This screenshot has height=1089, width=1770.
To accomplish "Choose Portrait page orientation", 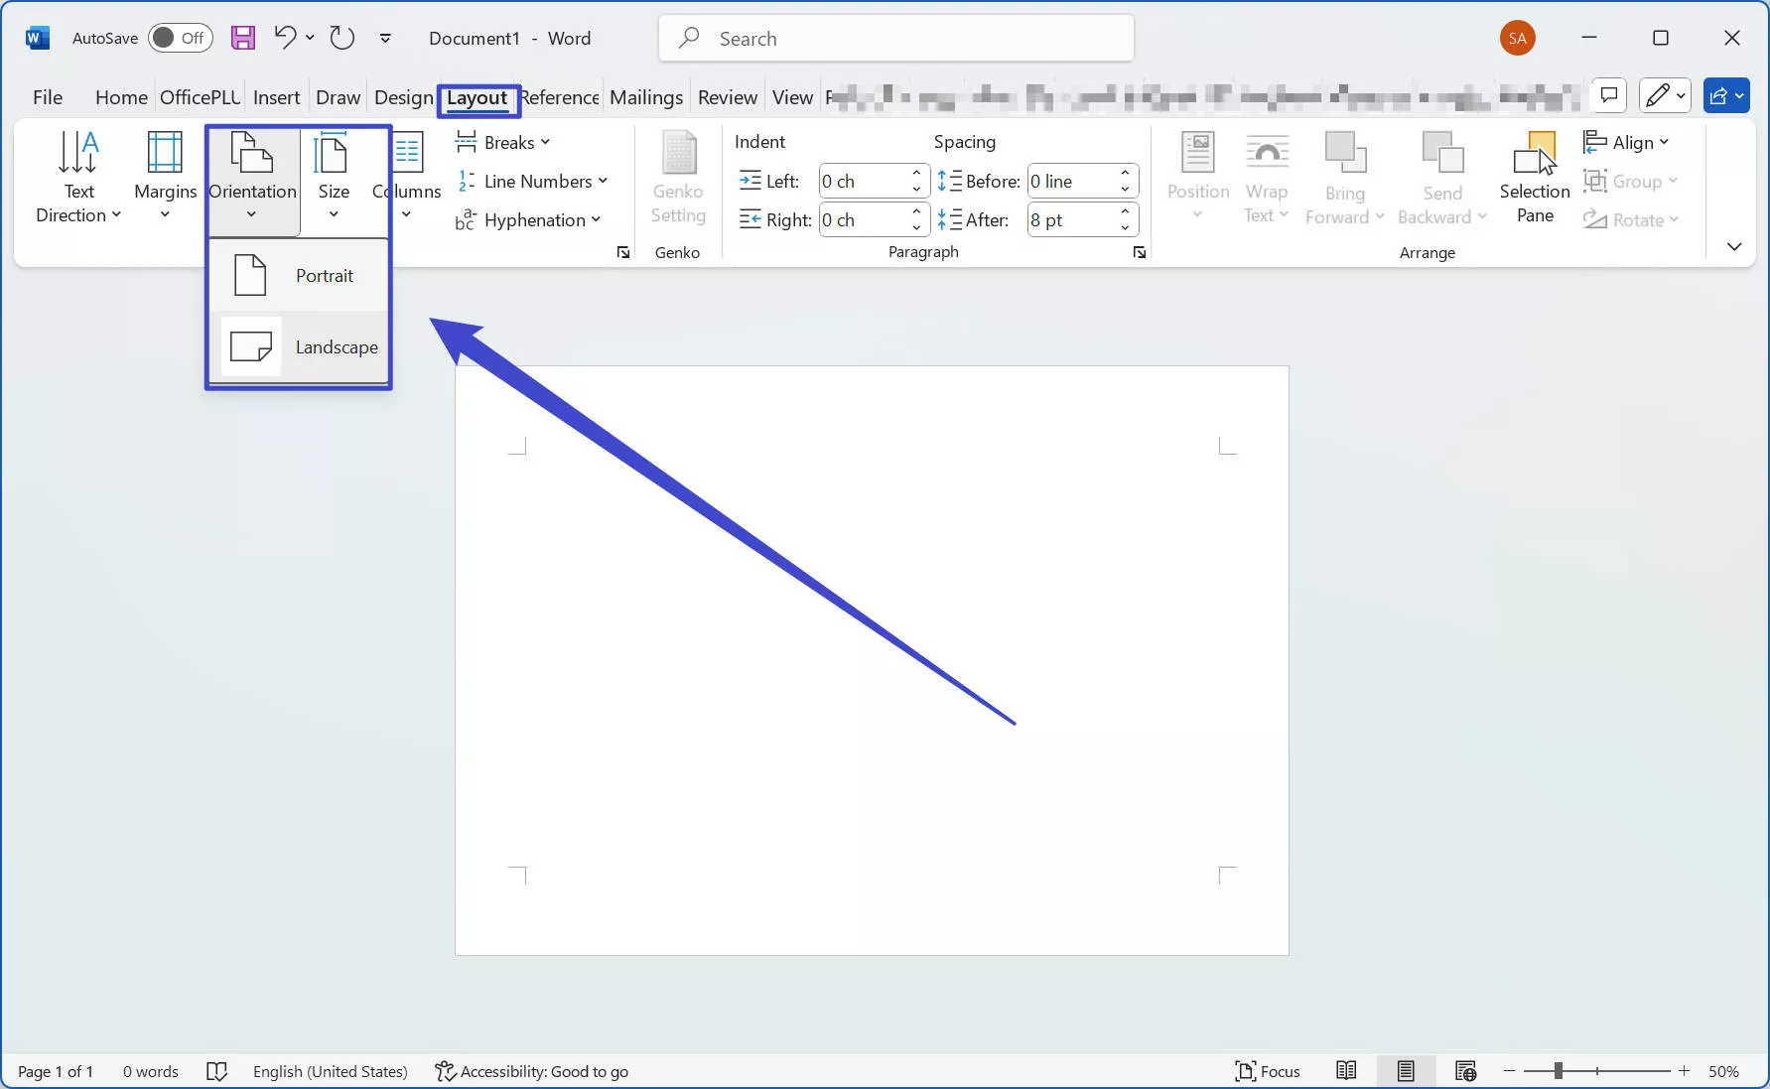I will [x=299, y=275].
